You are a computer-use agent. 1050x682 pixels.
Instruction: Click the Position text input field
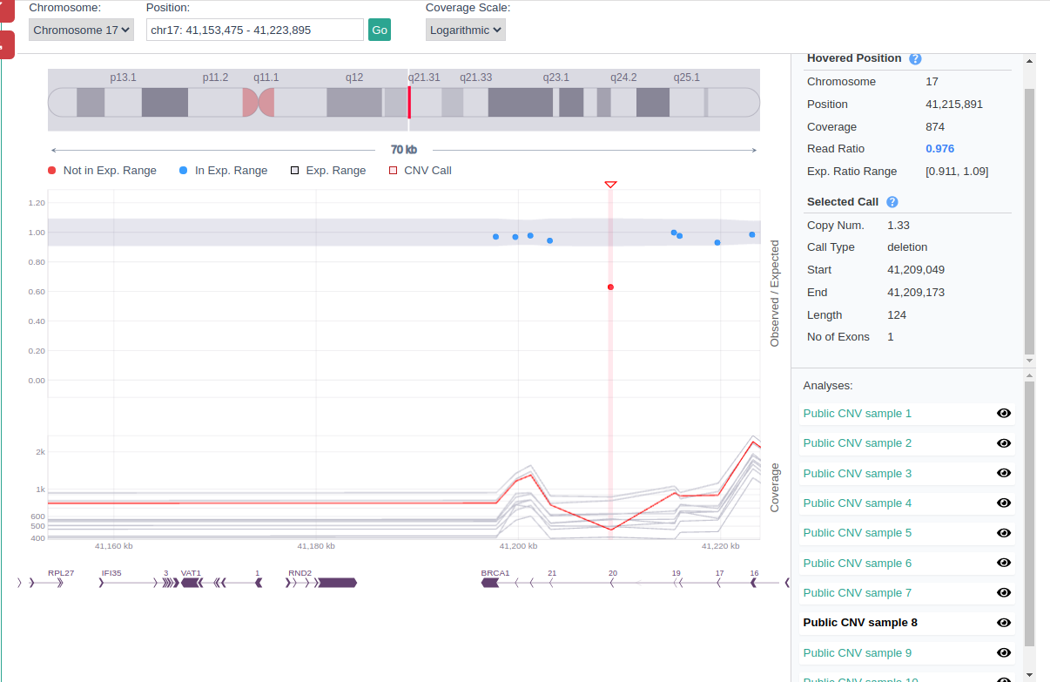tap(254, 30)
